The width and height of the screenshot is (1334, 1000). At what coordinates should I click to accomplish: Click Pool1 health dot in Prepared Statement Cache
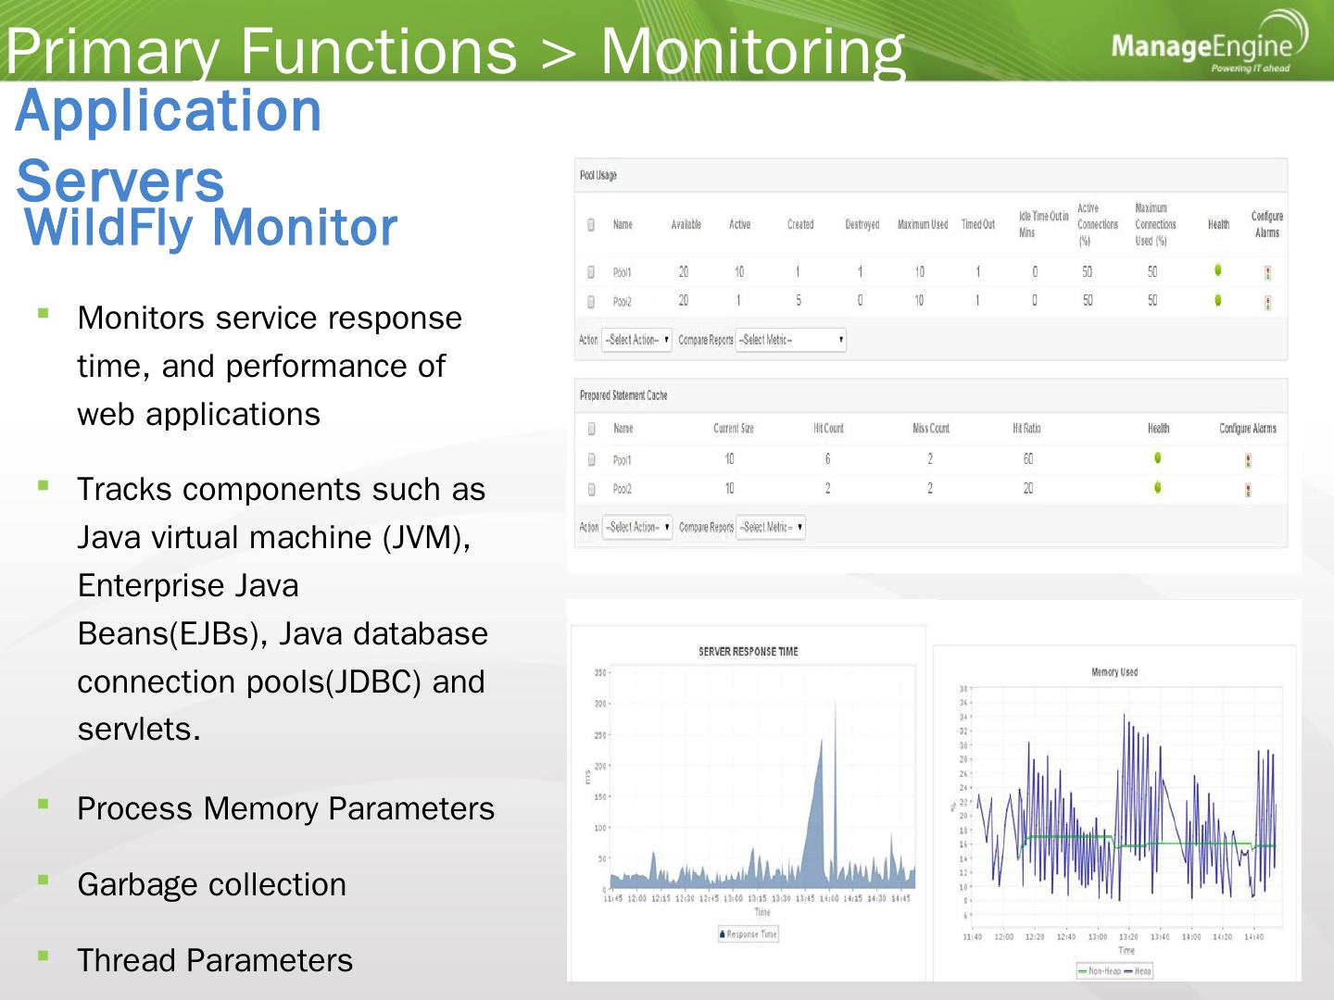(1158, 457)
